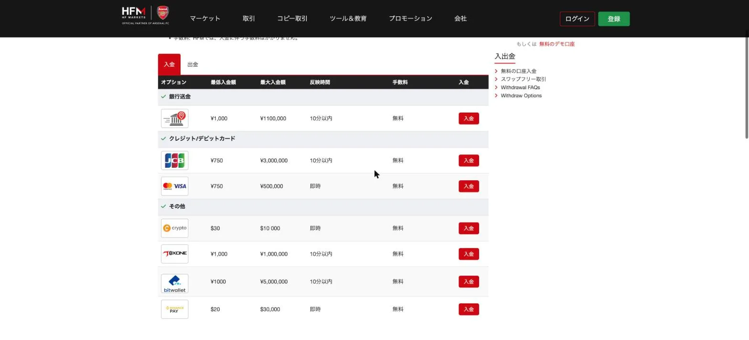This screenshot has height=340, width=749.
Task: Click the BXONE payment logo
Action: click(175, 254)
